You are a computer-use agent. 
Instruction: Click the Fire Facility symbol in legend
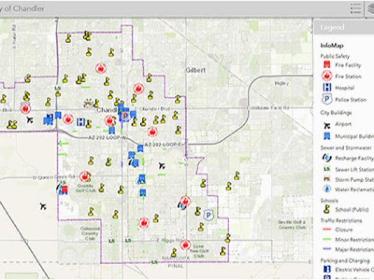tap(326, 65)
